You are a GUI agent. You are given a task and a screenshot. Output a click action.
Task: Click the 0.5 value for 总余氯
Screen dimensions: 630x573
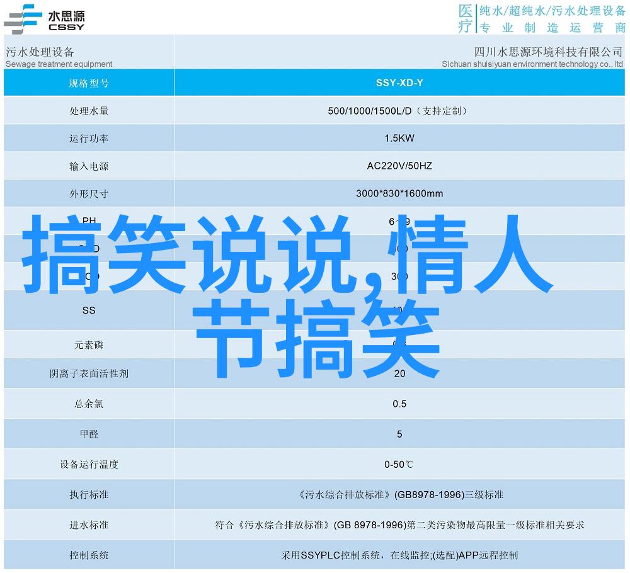click(x=399, y=404)
